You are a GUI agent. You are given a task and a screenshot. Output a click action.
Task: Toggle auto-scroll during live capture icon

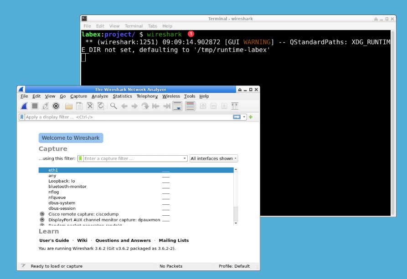click(178, 106)
